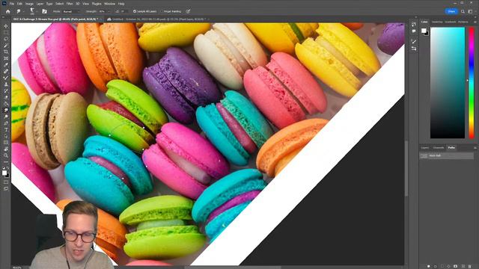Switch to the Channels tab
This screenshot has width=479, height=269.
click(439, 148)
